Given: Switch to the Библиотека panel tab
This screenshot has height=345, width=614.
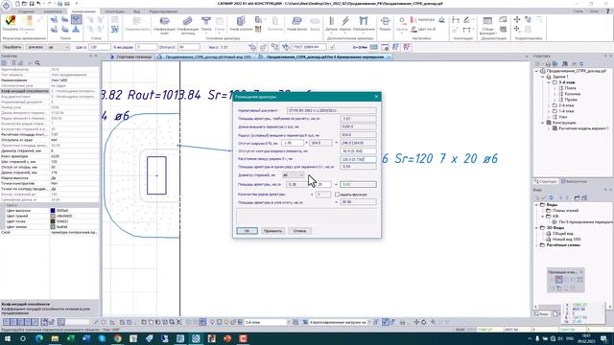Looking at the screenshot, I should (574, 181).
